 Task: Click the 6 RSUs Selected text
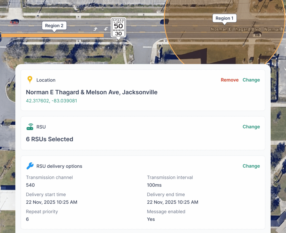[x=49, y=139]
